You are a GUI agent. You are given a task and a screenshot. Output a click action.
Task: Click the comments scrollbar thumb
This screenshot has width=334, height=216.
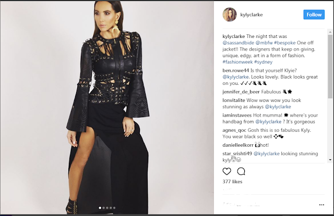(330, 66)
